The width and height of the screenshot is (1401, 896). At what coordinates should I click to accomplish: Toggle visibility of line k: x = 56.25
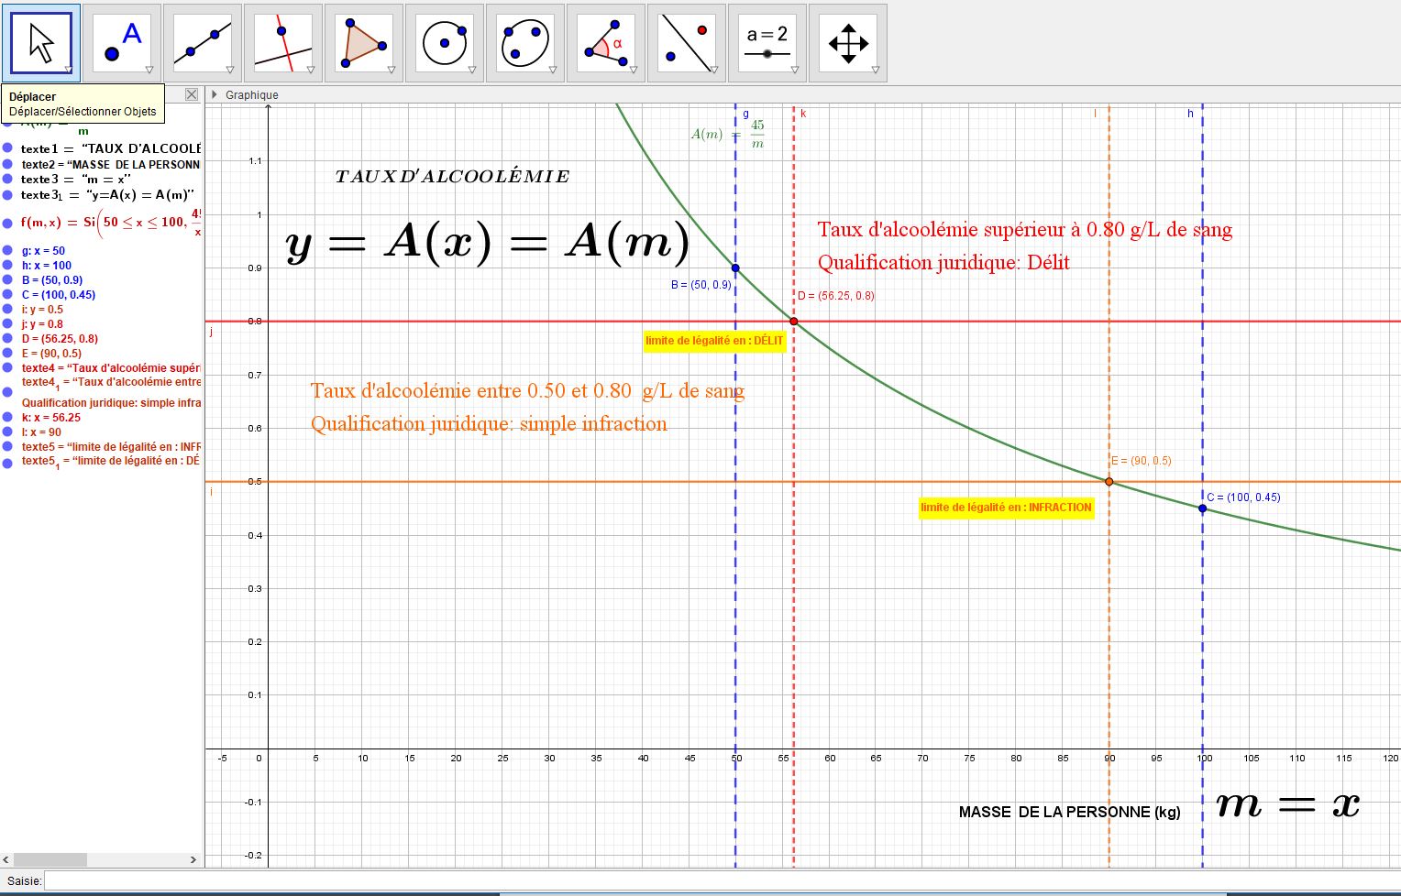[x=7, y=417]
